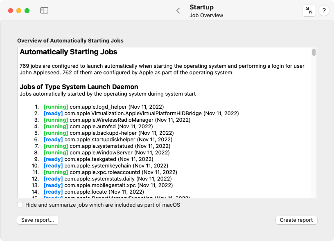Select the com.apple.mobilegestalt.xpc entry

(108, 185)
